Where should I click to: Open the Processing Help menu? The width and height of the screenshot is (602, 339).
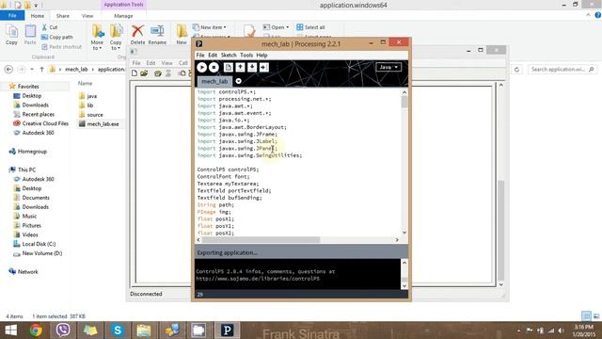261,55
